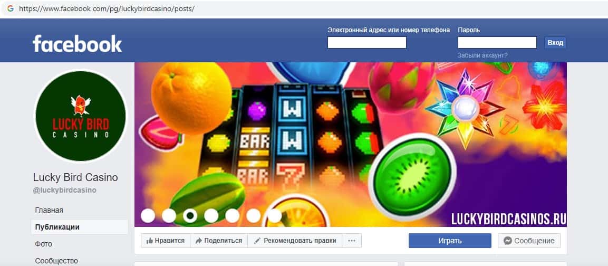The height and width of the screenshot is (266, 608).
Task: Select the second cover photo dot
Action: [x=169, y=215]
